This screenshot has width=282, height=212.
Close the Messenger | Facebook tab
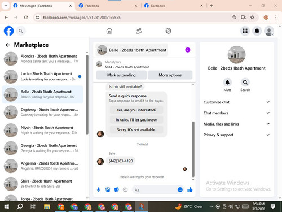[x=70, y=6]
